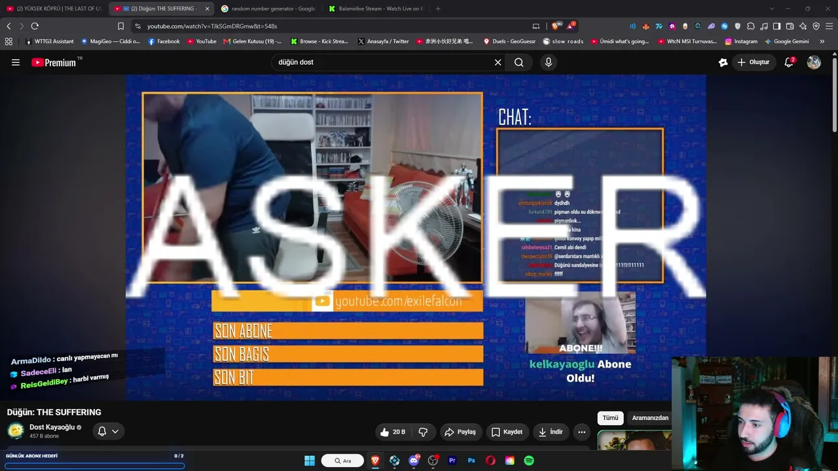Screen dimensions: 838x471
Task: Open Duels - GeoGuessr bookmark
Action: (x=509, y=41)
